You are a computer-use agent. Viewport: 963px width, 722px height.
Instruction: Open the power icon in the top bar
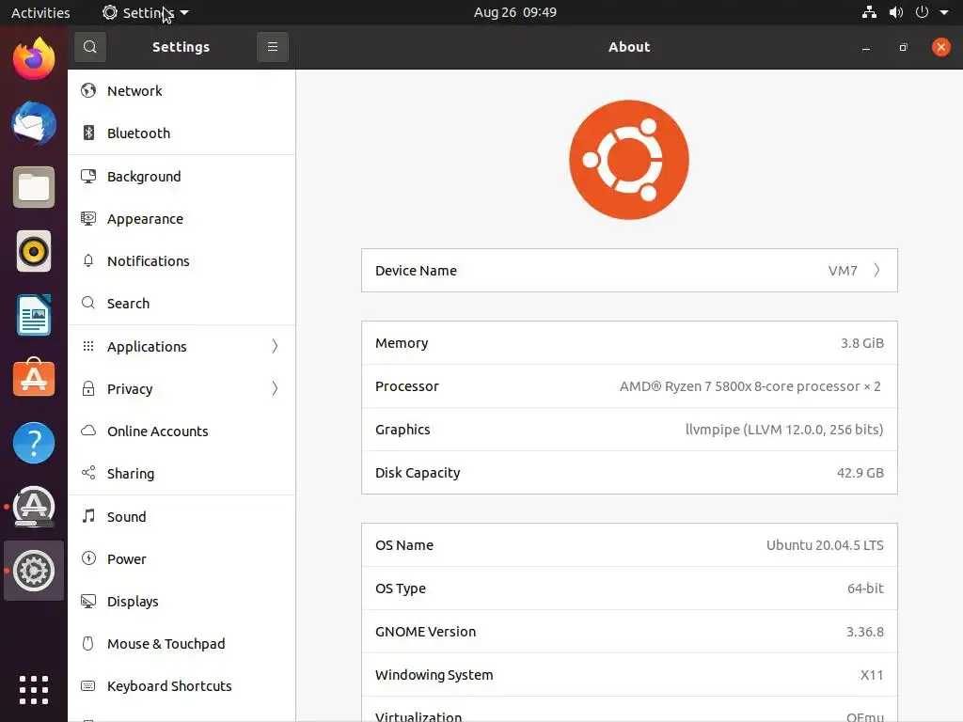click(x=922, y=12)
